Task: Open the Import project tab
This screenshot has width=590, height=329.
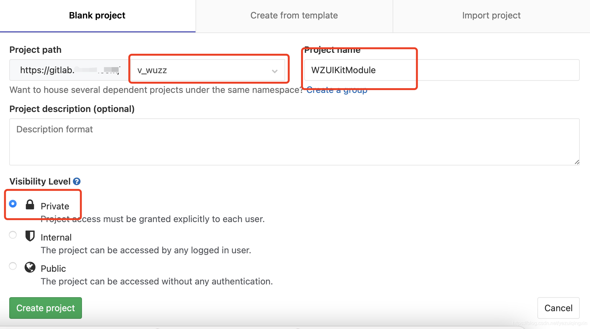Action: [x=491, y=16]
